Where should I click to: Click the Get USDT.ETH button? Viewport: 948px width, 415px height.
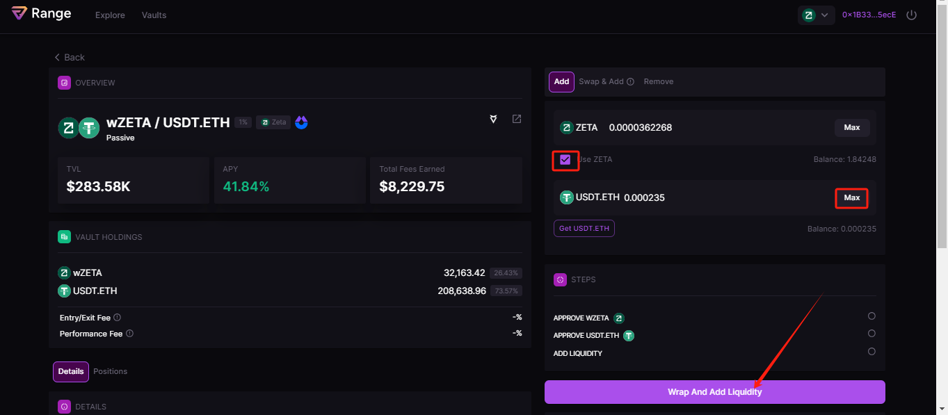click(x=584, y=229)
